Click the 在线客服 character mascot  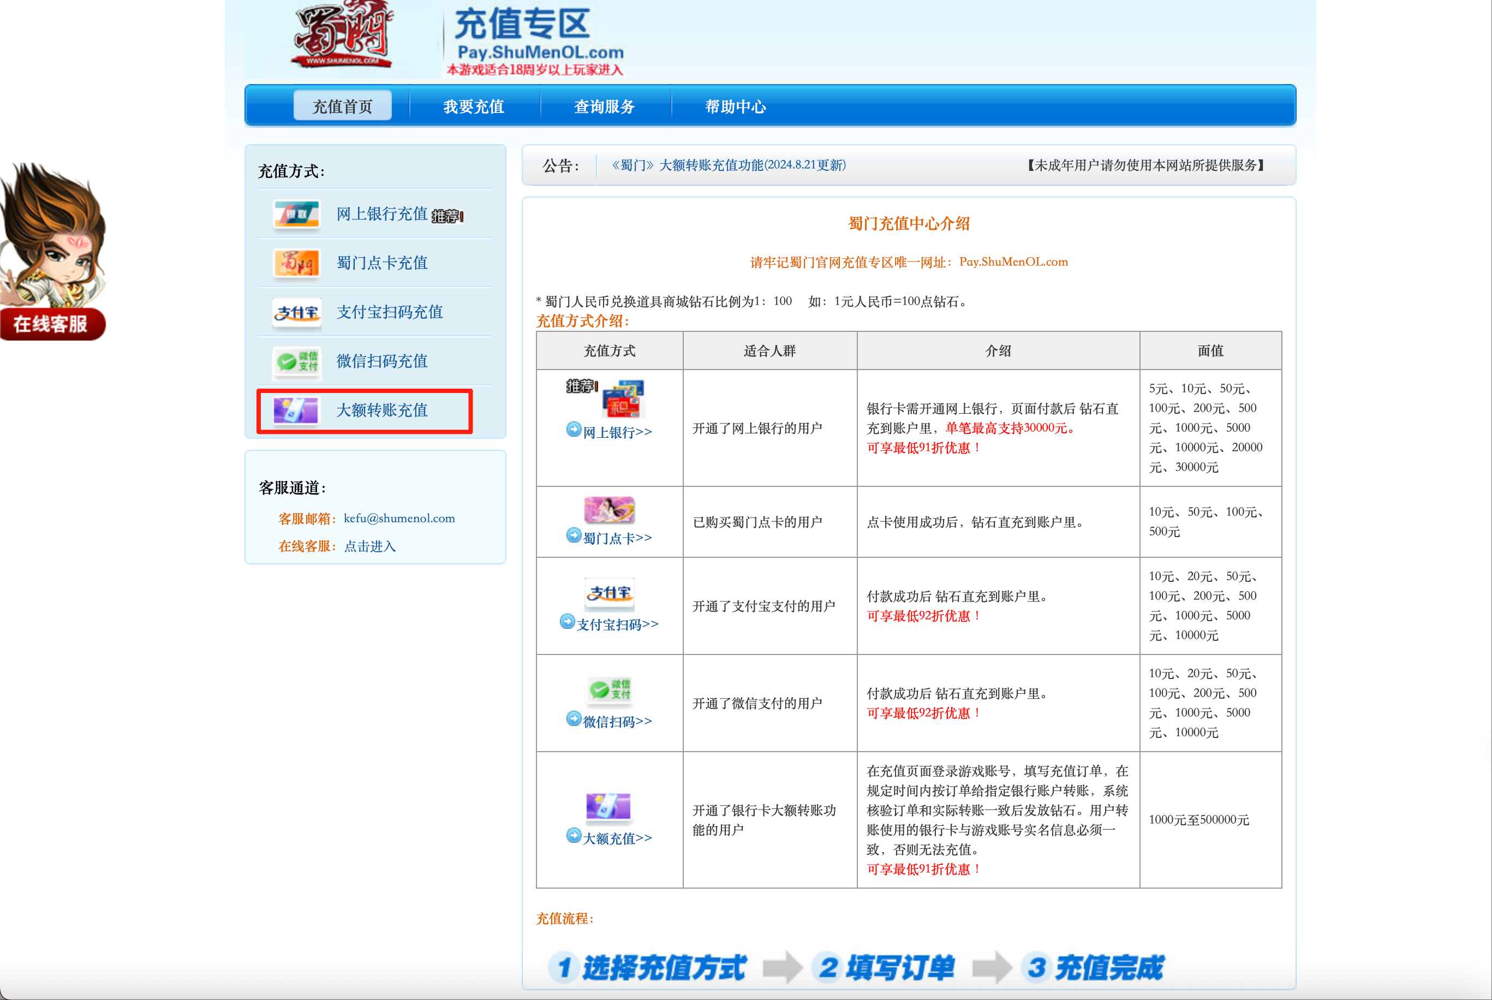click(x=53, y=236)
